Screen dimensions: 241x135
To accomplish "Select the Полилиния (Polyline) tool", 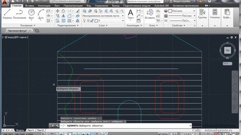I will click(19, 14).
